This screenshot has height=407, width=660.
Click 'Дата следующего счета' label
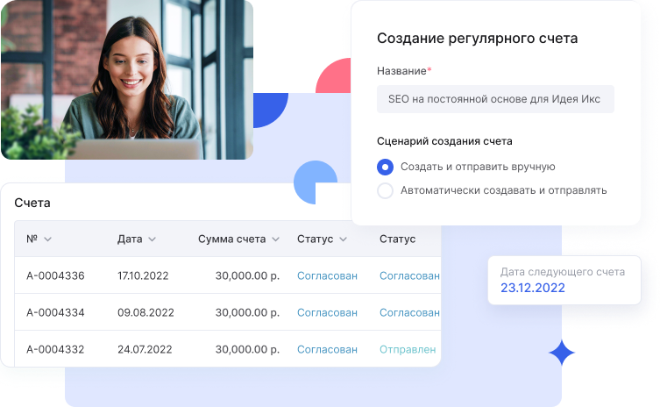pos(563,272)
